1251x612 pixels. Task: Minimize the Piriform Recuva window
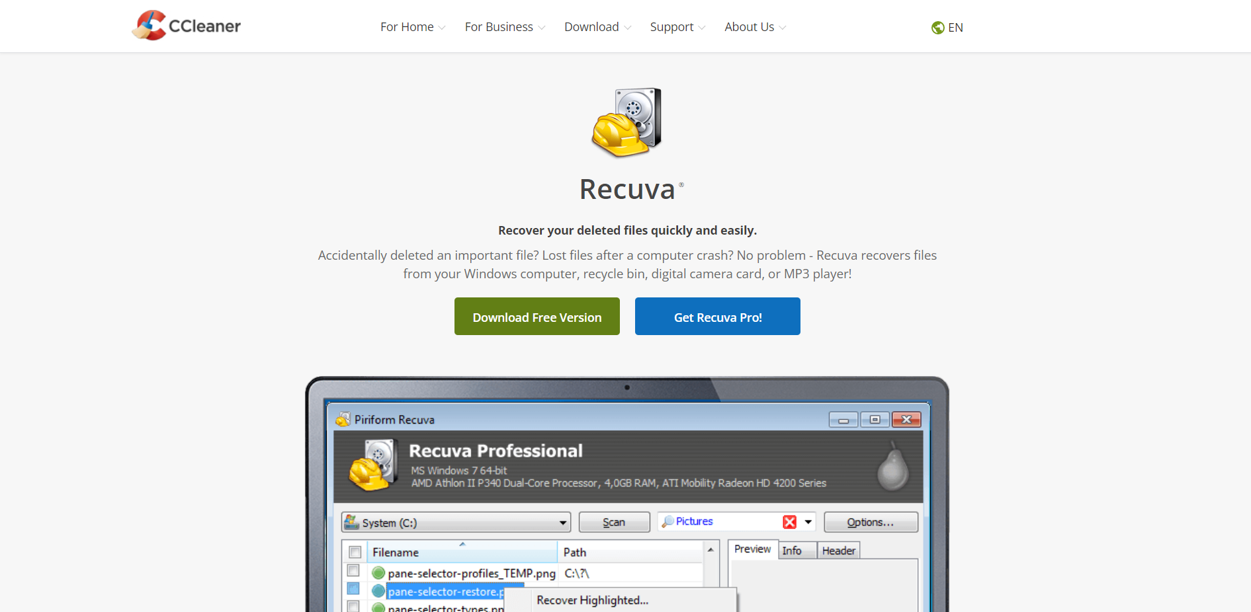point(843,420)
